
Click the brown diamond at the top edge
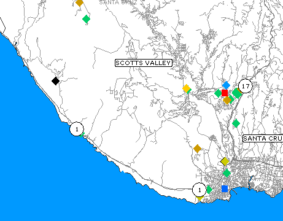pos(79,3)
